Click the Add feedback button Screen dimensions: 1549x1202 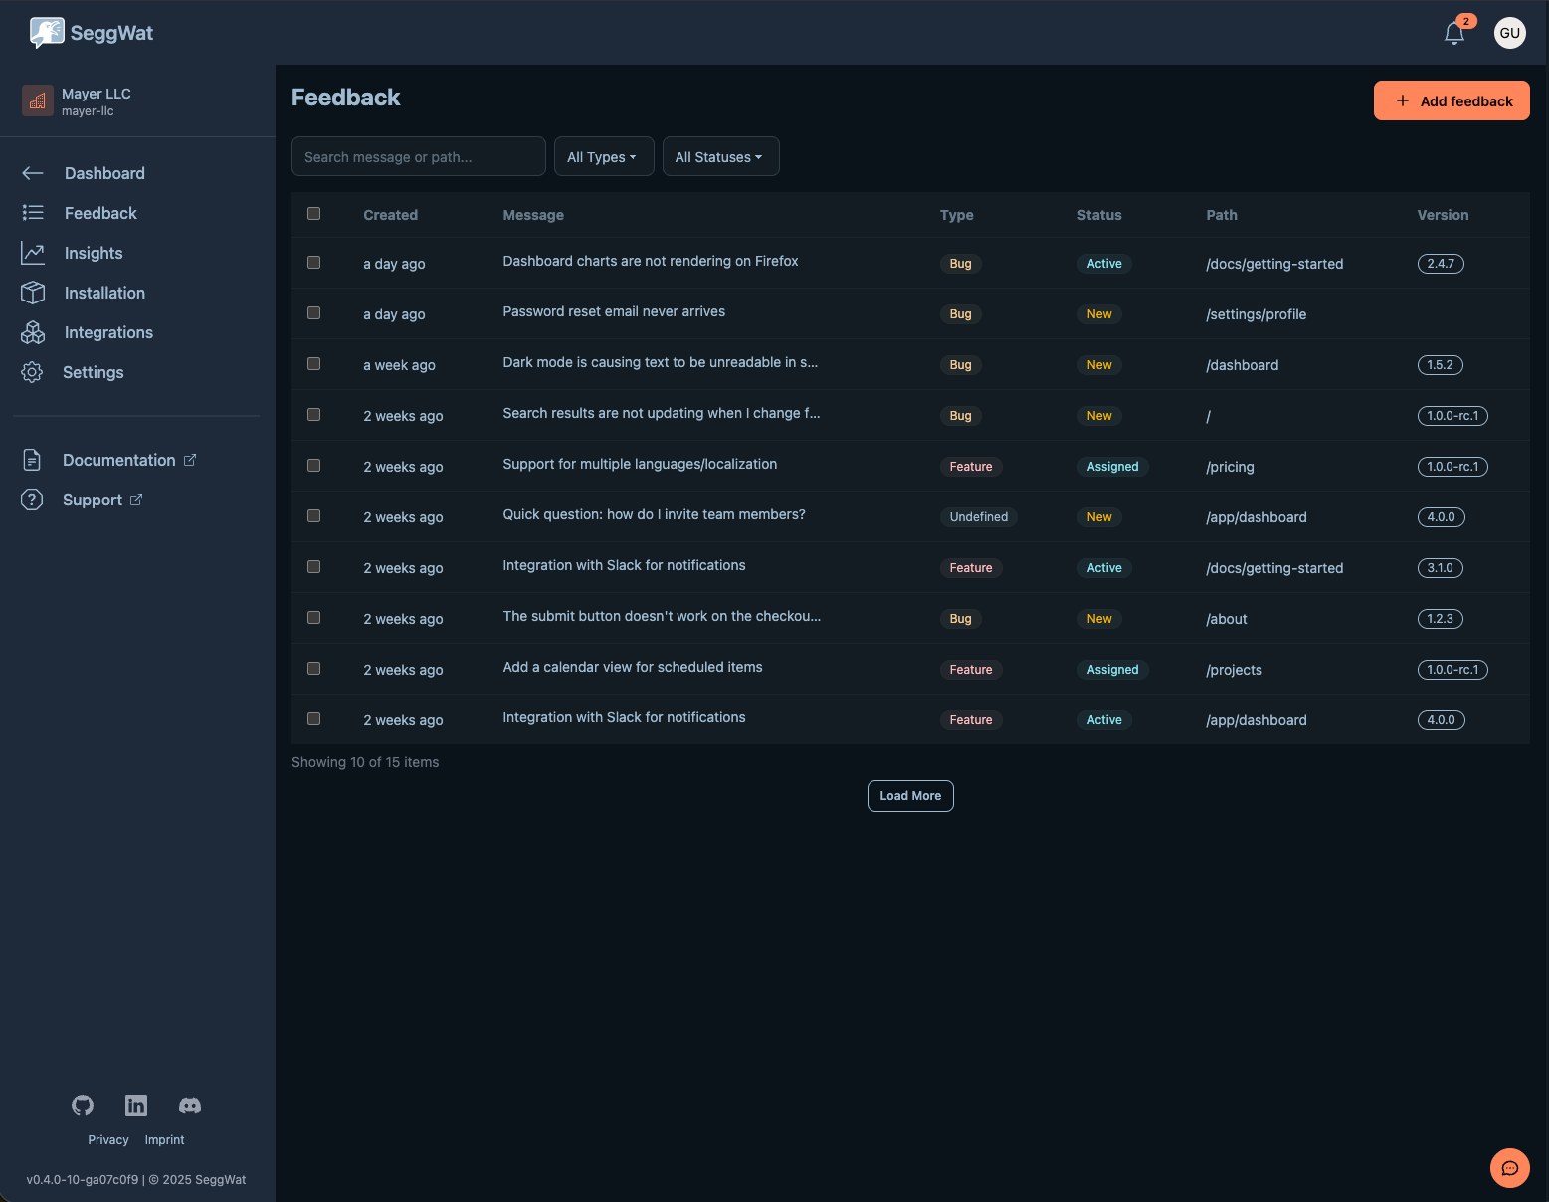click(x=1452, y=100)
